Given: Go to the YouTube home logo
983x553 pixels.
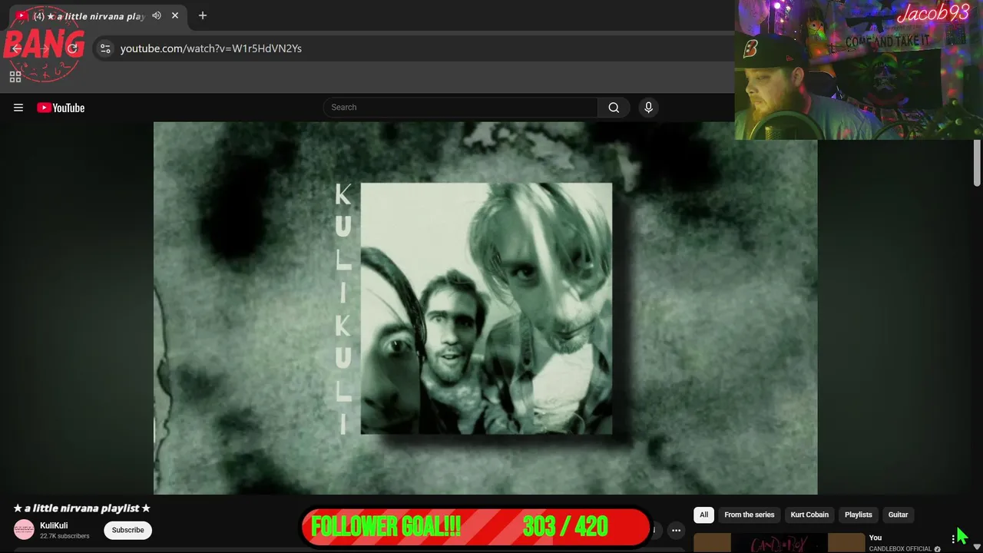Looking at the screenshot, I should pos(61,108).
